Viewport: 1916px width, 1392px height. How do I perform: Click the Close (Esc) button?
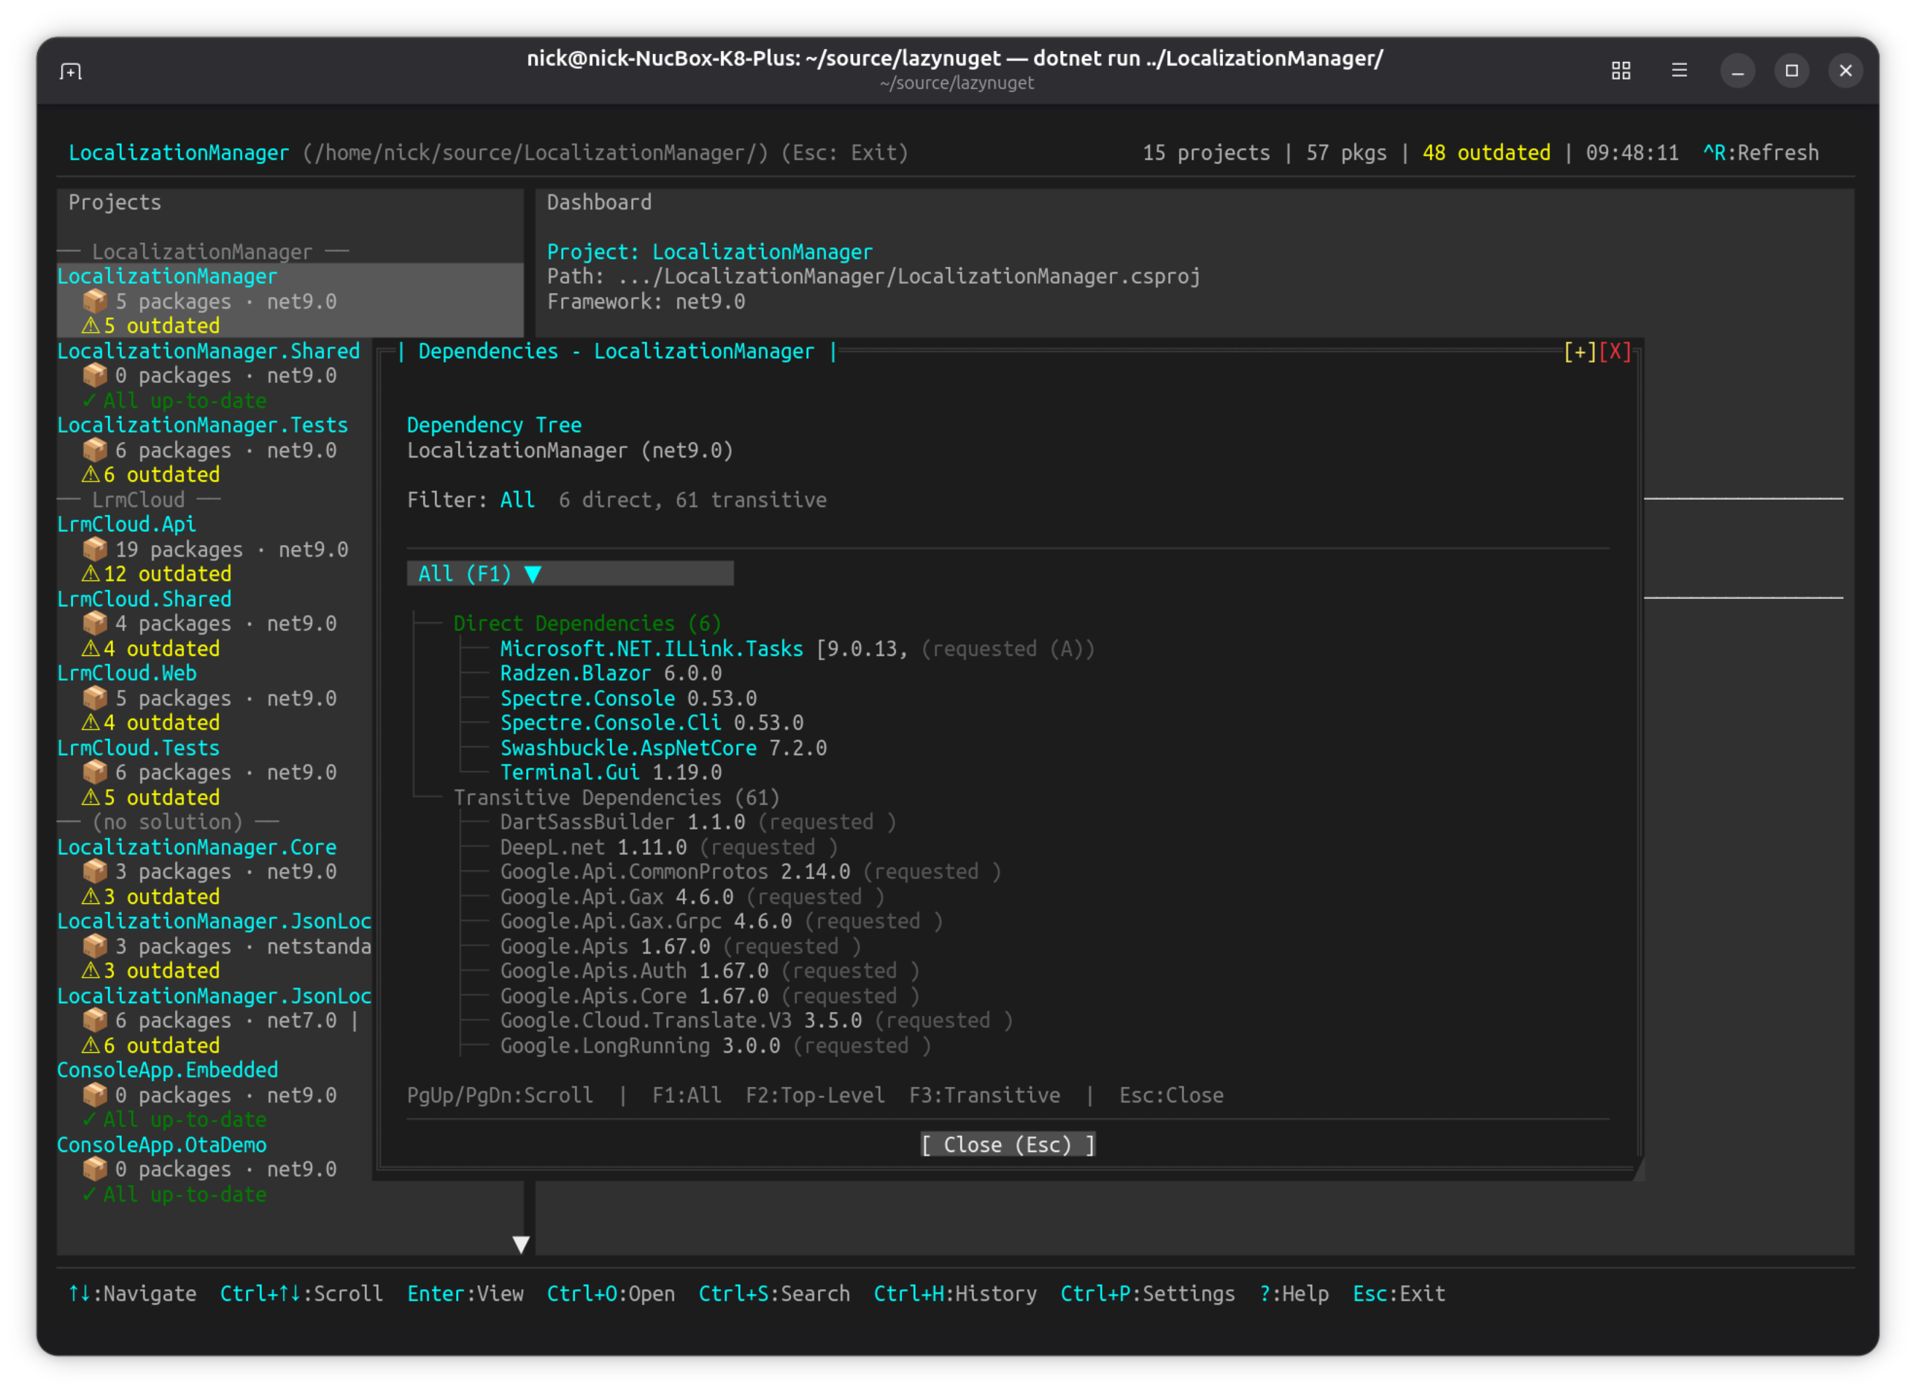click(x=1007, y=1145)
